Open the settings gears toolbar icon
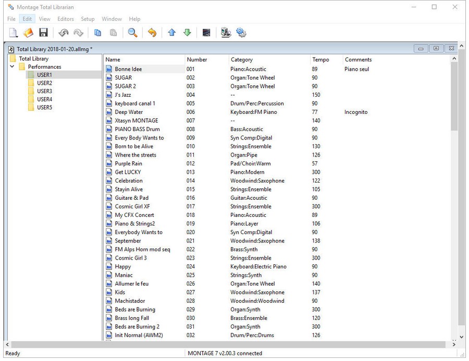This screenshot has height=361, width=469. click(241, 33)
